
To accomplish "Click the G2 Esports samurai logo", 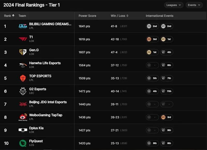I will click(x=23, y=91).
